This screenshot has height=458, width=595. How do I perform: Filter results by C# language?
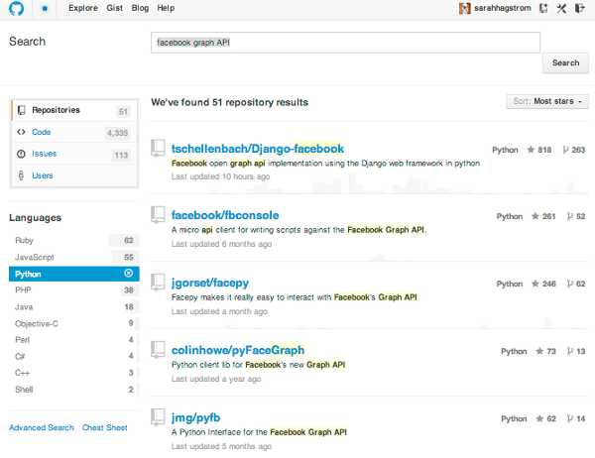(x=74, y=356)
